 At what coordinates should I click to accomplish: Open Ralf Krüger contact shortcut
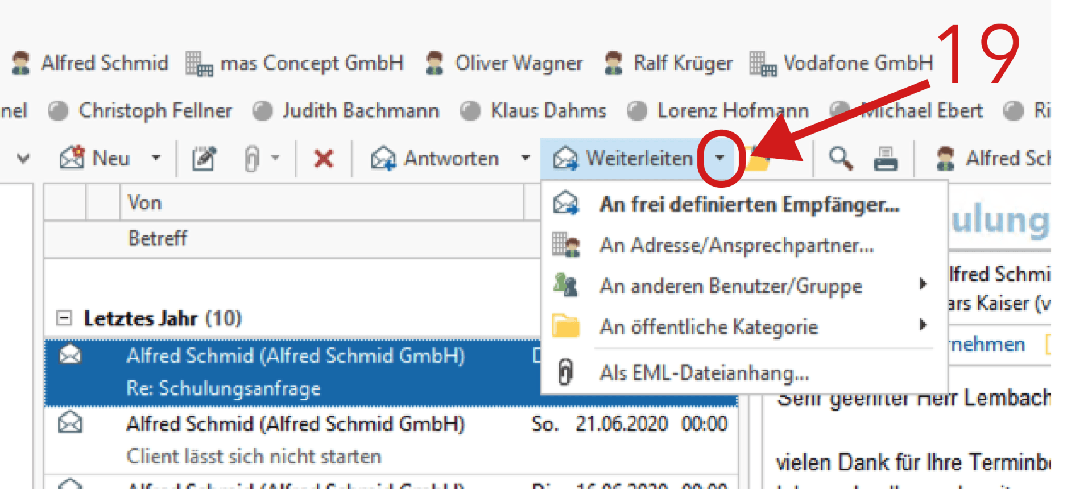click(x=668, y=63)
